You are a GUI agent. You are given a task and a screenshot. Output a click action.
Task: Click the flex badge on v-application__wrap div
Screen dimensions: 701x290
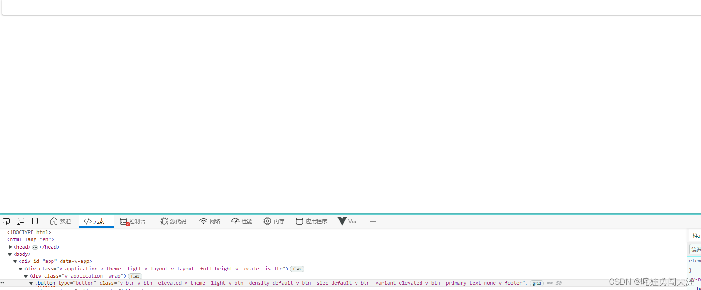(135, 276)
